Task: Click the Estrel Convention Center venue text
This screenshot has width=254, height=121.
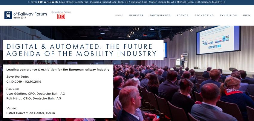Action: 30,113
